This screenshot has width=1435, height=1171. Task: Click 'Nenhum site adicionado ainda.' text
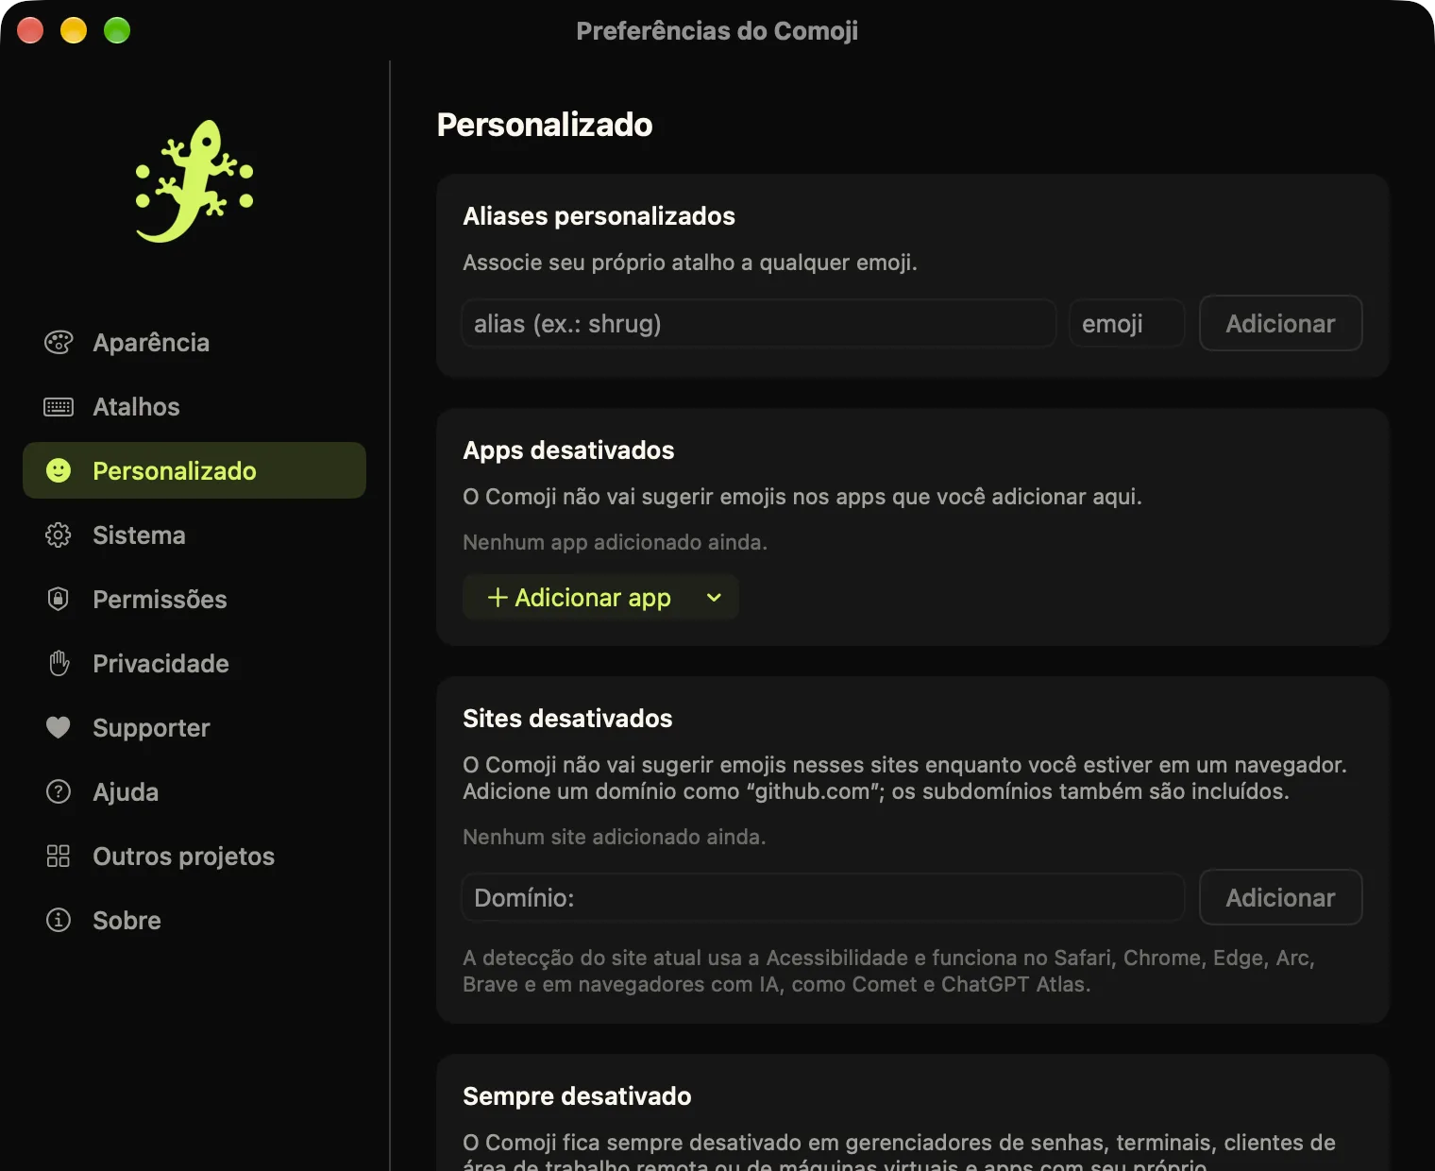[614, 837]
